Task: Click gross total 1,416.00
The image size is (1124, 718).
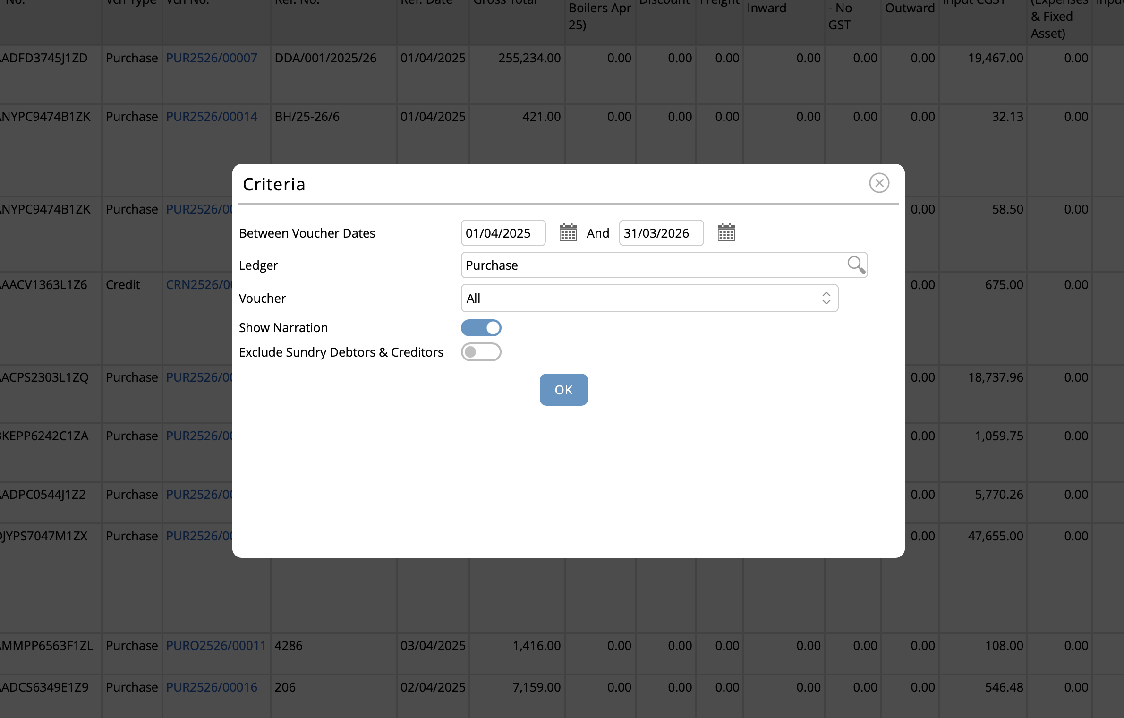Action: tap(536, 646)
